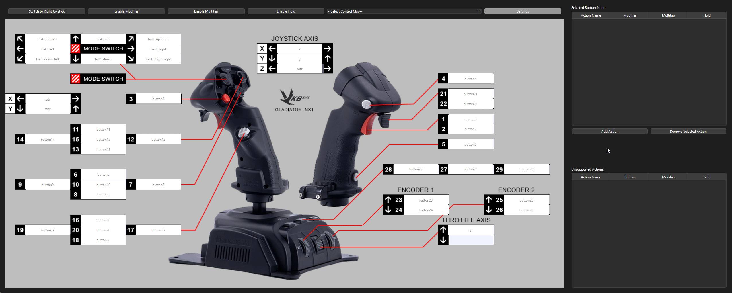Screen dimensions: 732x293
Task: Select the button21 field
Action: 470,94
